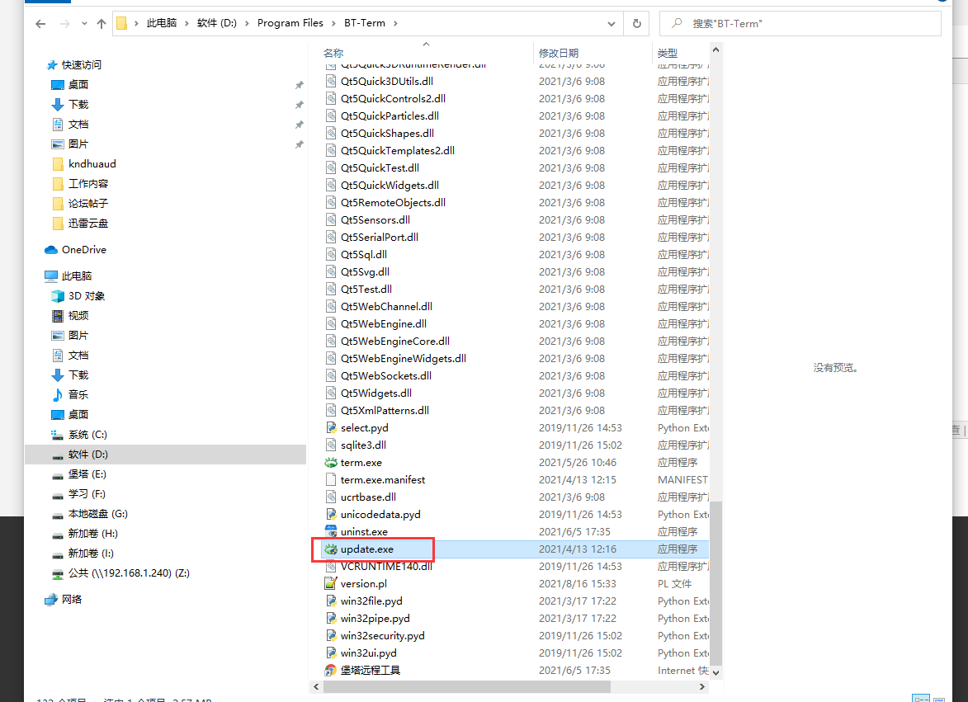Select 新加卷 (I:) drive
The image size is (968, 702).
92,553
